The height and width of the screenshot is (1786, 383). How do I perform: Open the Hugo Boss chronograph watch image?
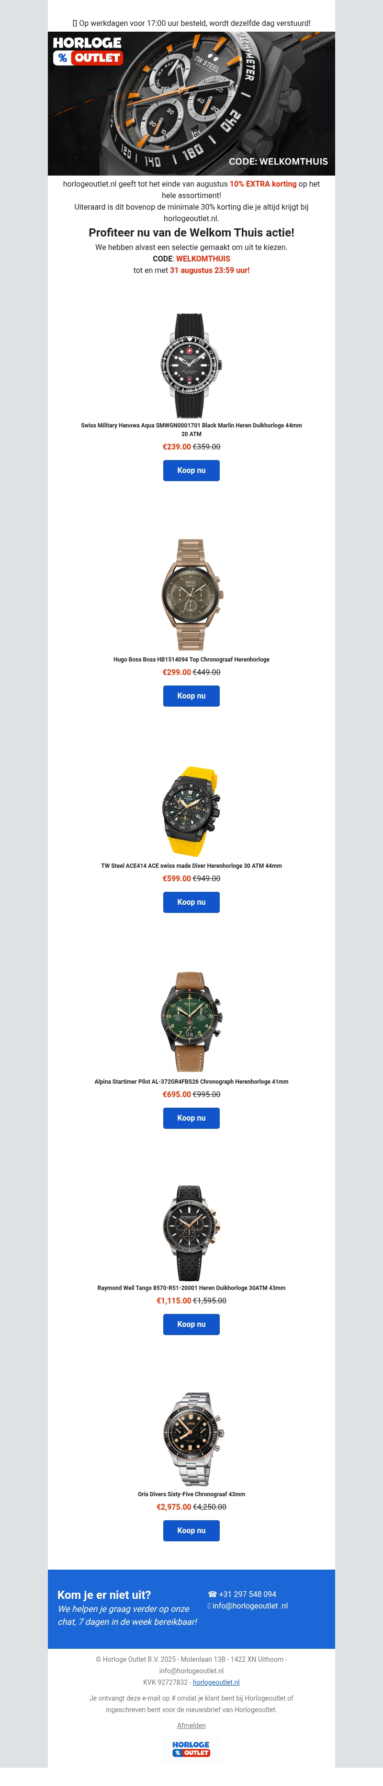(x=191, y=594)
